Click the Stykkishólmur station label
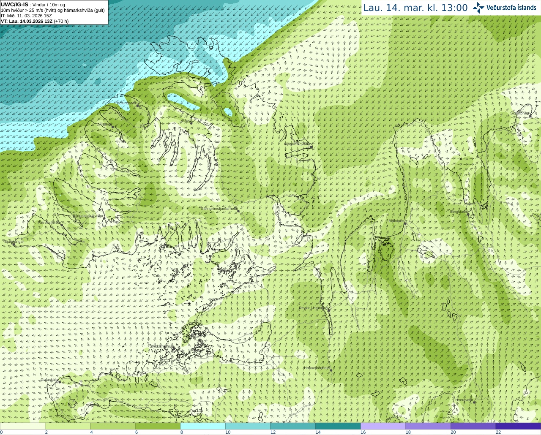541x435 pixels. pyautogui.click(x=161, y=346)
